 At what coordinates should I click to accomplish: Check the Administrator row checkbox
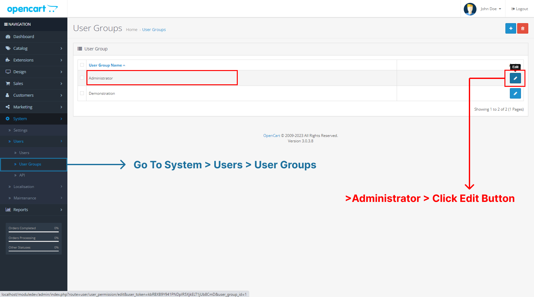coord(82,78)
